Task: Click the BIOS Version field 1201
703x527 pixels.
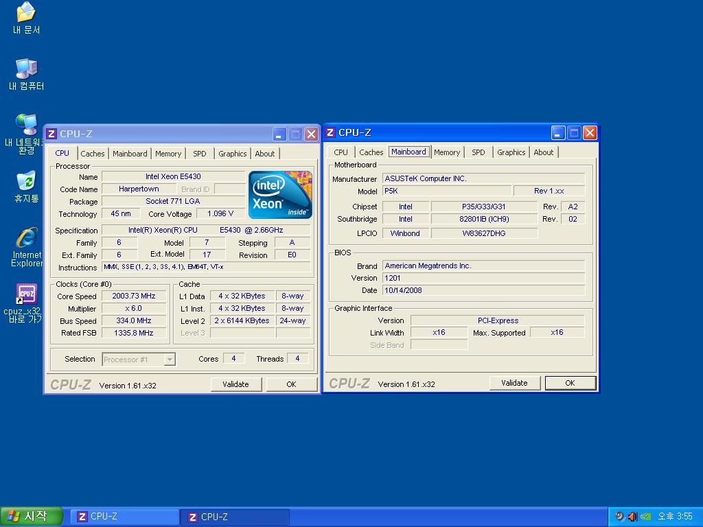Action: click(x=483, y=278)
